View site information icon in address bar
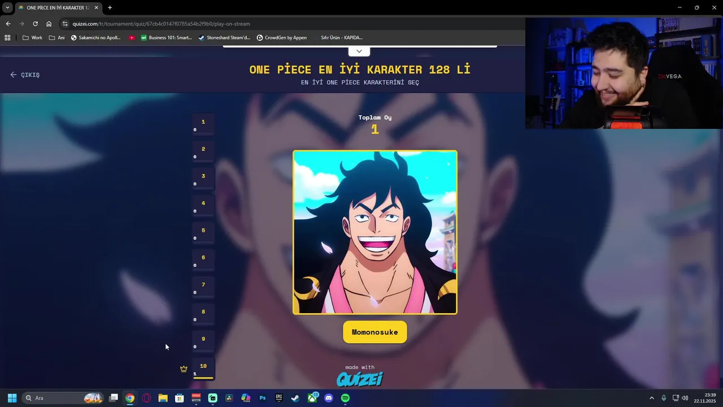 (65, 24)
